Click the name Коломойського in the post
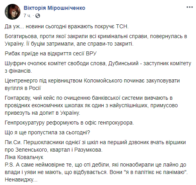Viewport: 196px width, 185px height. coord(103,81)
